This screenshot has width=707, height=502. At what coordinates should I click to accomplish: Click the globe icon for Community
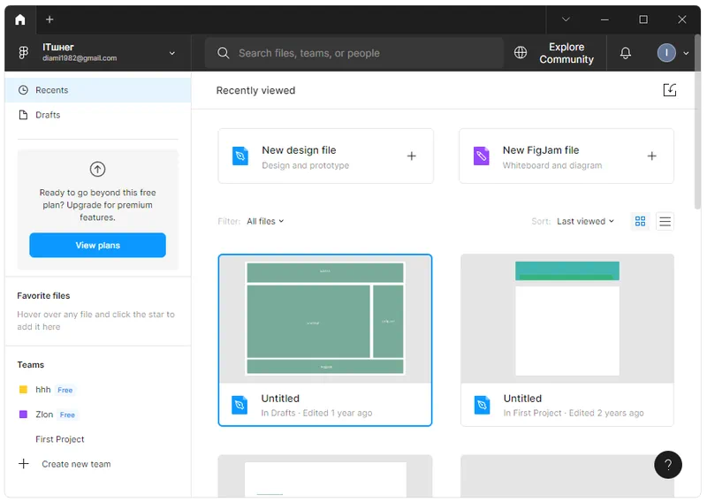click(x=521, y=53)
